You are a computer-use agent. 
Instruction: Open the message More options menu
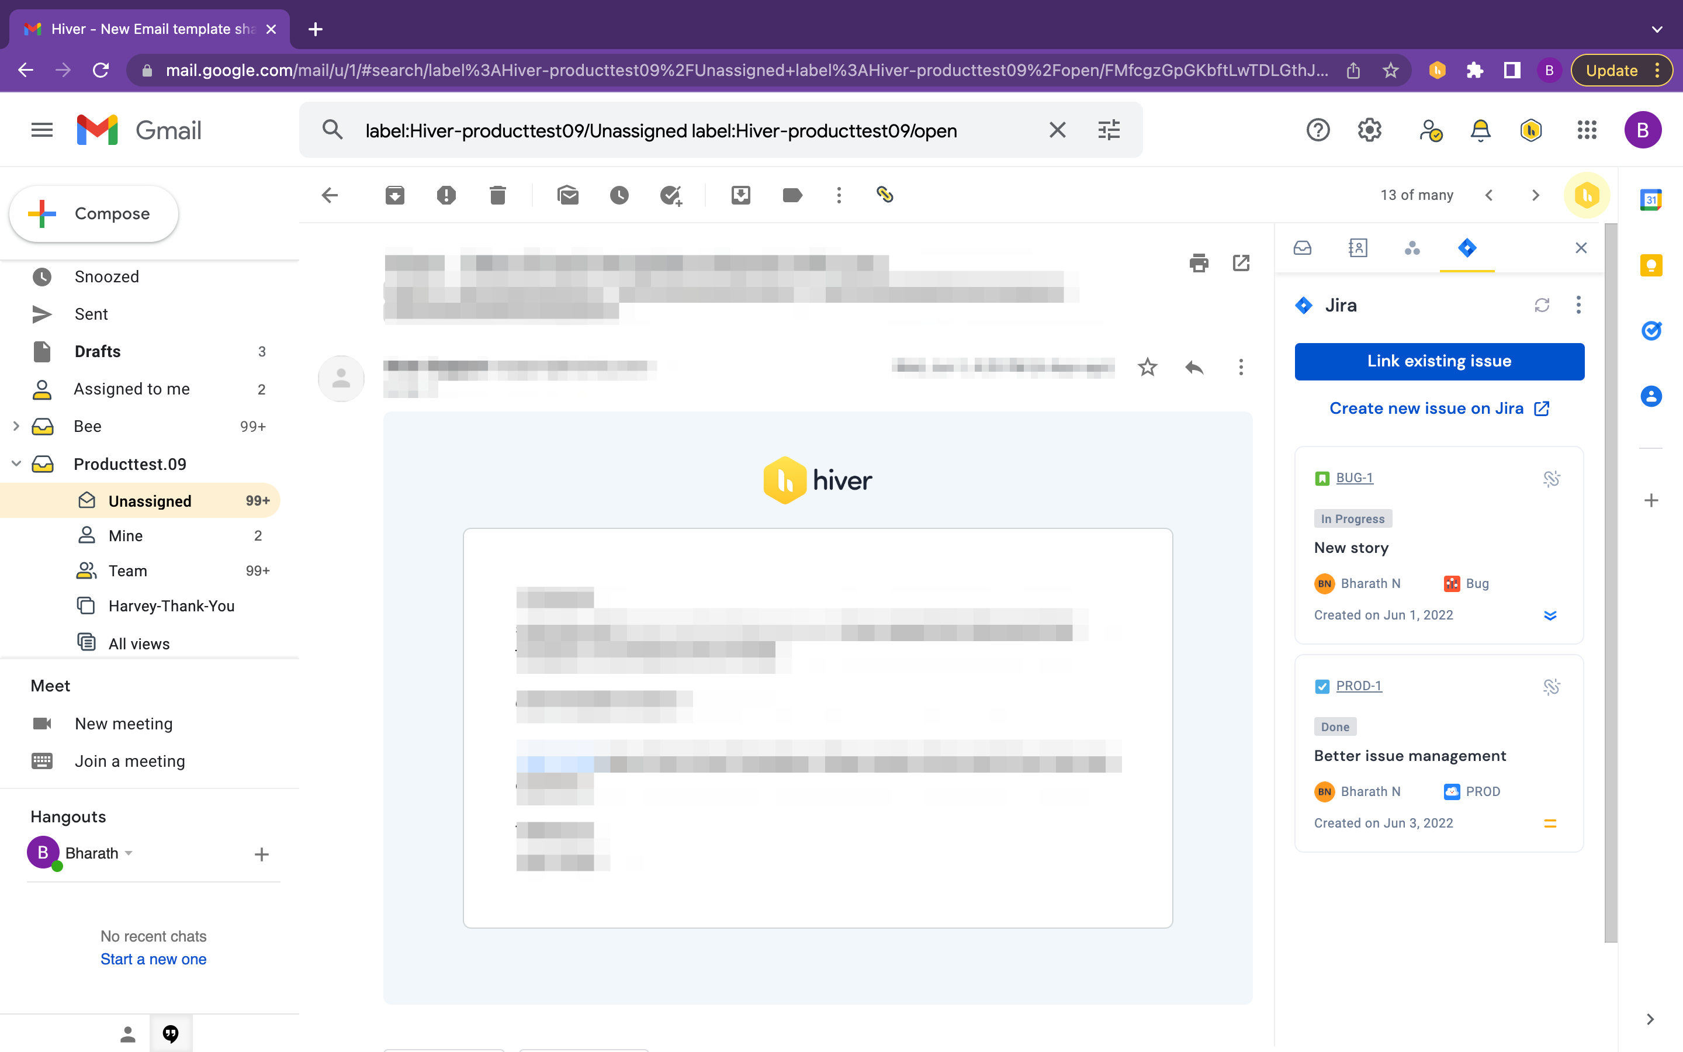click(x=1241, y=366)
